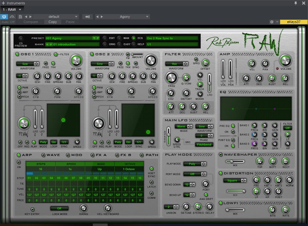Click the Filter FREQ large knob
The height and width of the screenshot is (226, 308).
tap(172, 78)
